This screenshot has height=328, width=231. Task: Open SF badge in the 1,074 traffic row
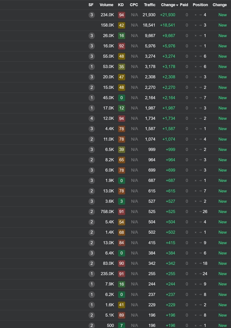point(91,139)
